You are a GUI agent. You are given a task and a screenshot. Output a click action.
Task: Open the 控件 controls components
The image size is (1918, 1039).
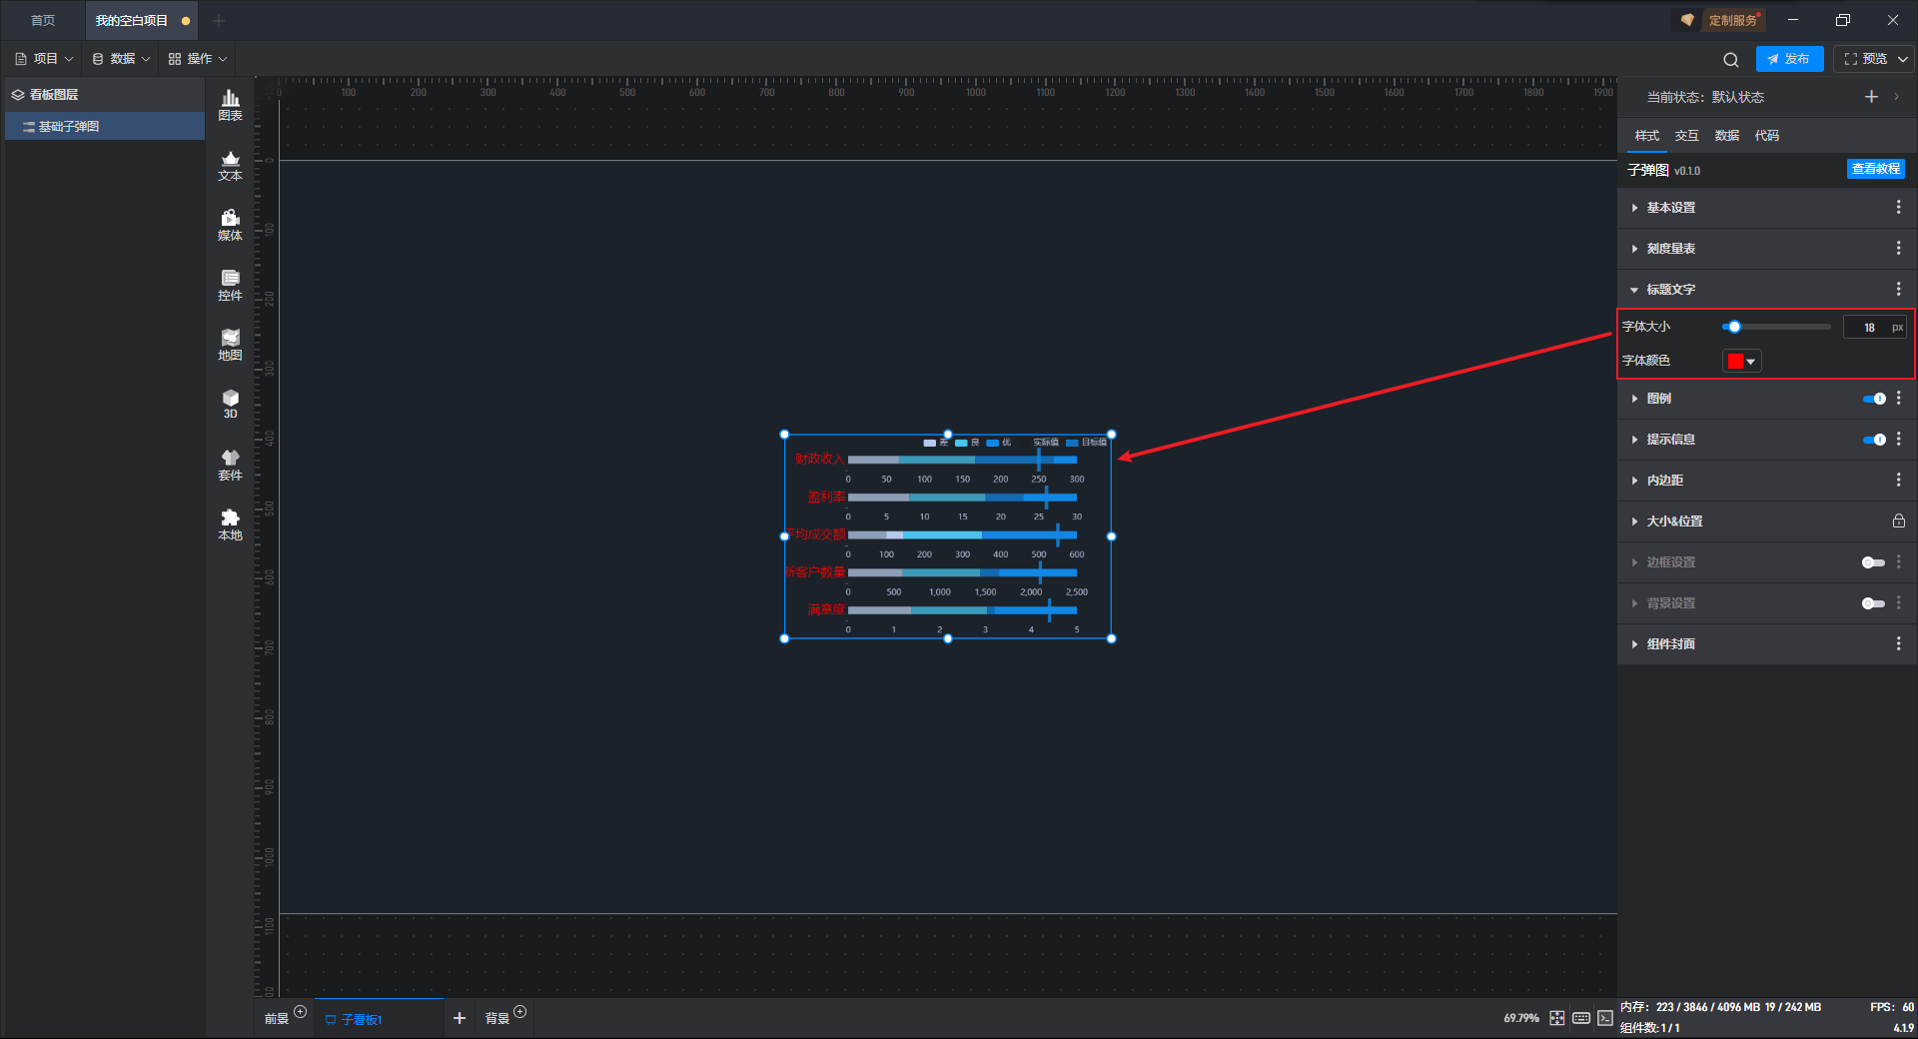click(x=230, y=286)
